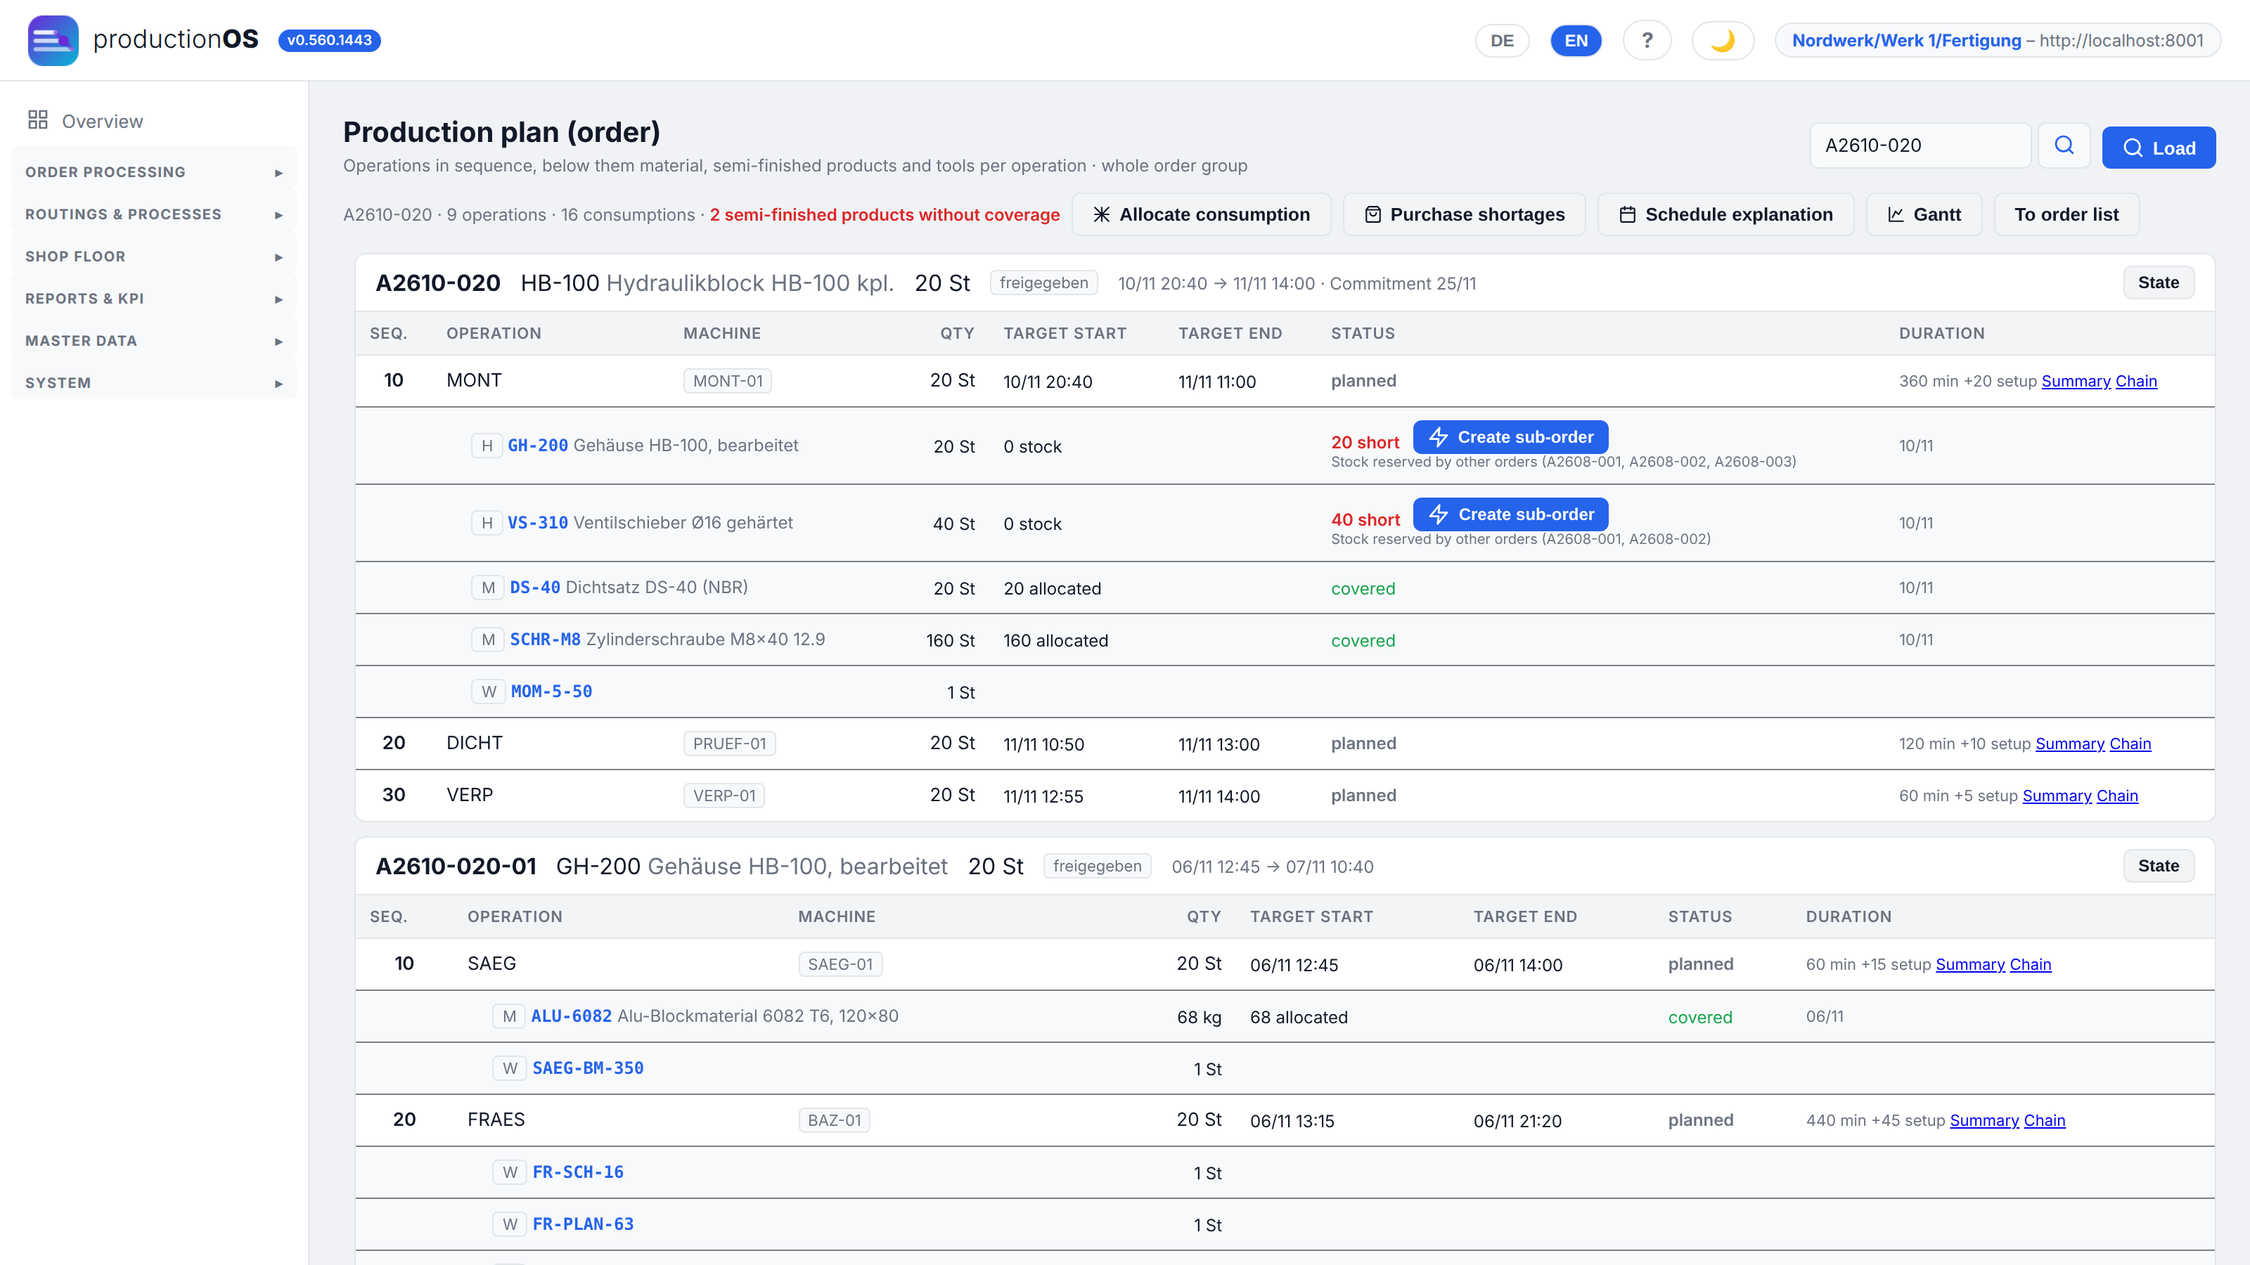Open Chain link for VERP operation
The width and height of the screenshot is (2250, 1265).
(x=2117, y=796)
